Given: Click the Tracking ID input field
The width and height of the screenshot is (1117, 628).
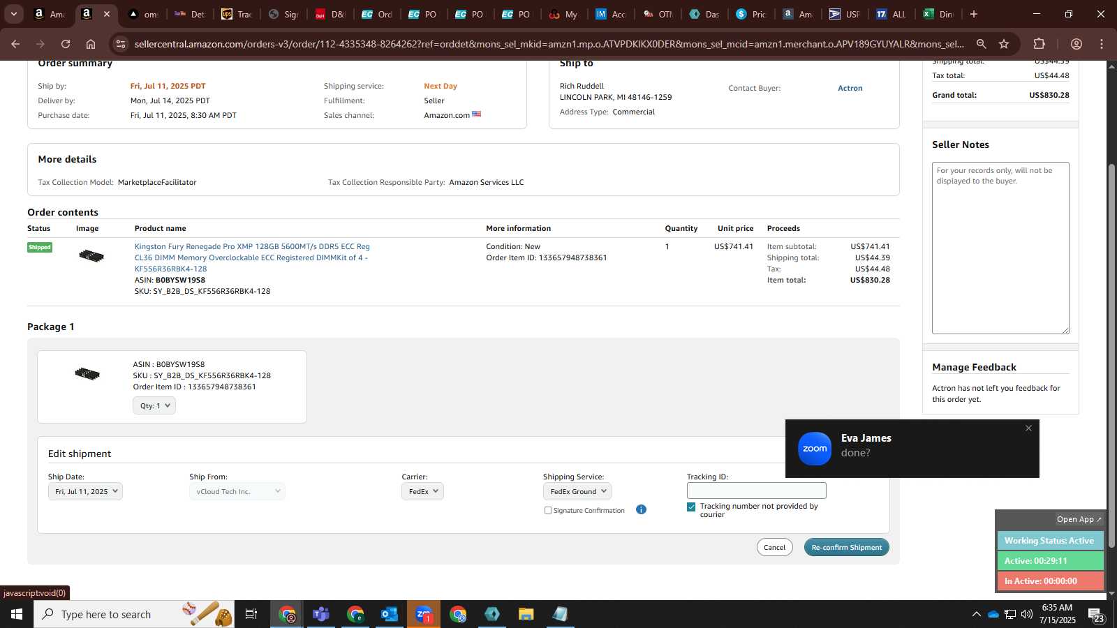Looking at the screenshot, I should 756,491.
